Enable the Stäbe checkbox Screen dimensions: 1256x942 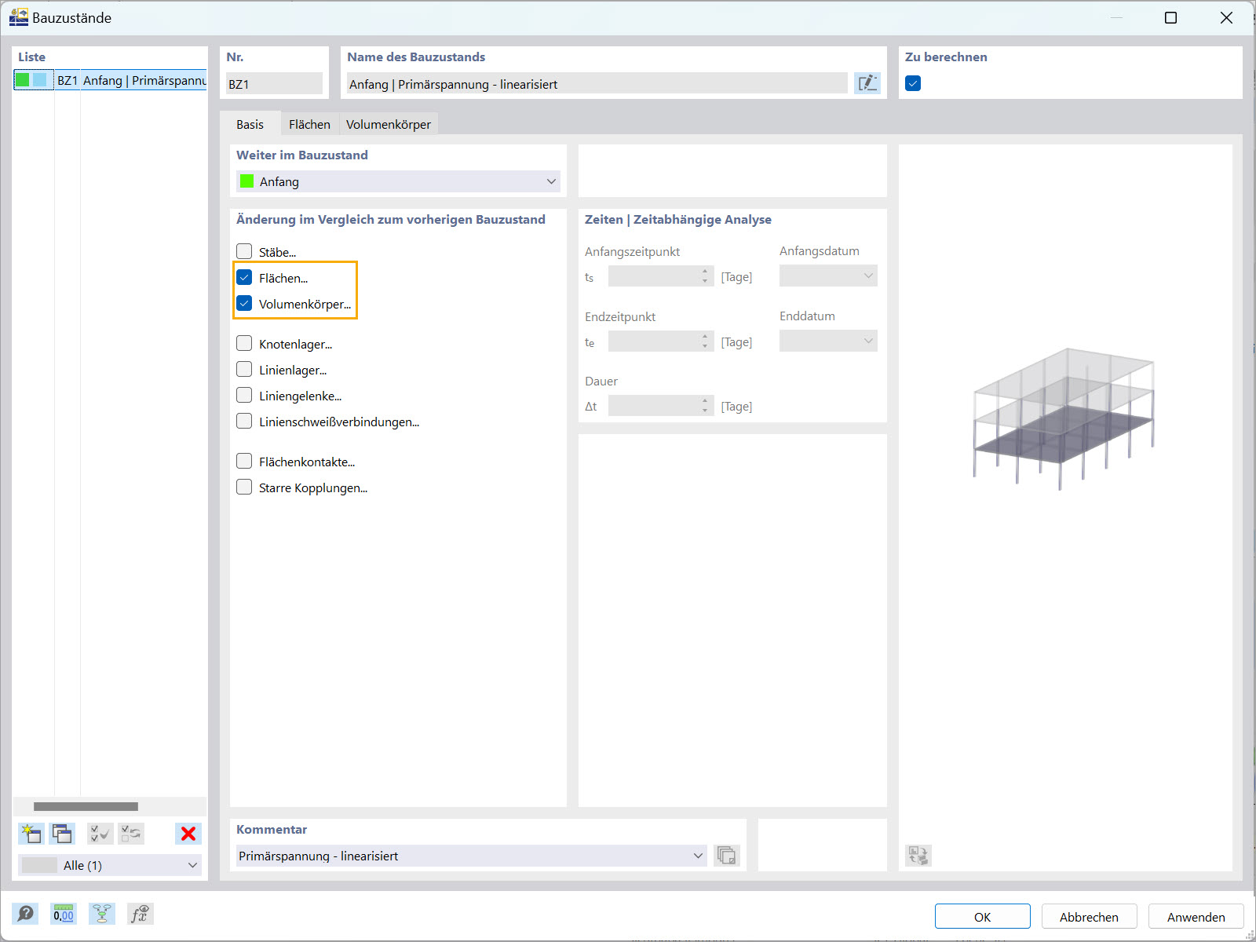coord(244,250)
